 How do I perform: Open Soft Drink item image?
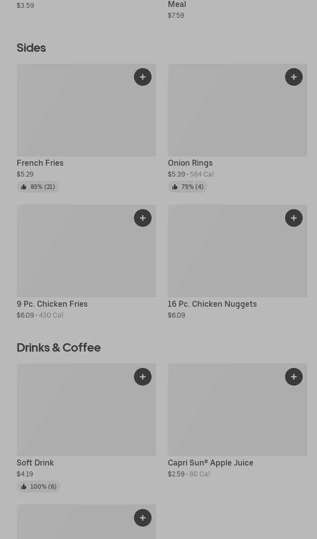click(x=74, y=415)
